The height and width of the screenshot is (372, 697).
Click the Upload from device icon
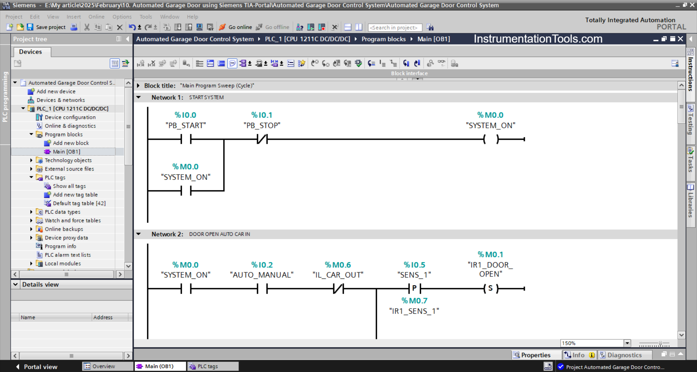click(x=189, y=27)
